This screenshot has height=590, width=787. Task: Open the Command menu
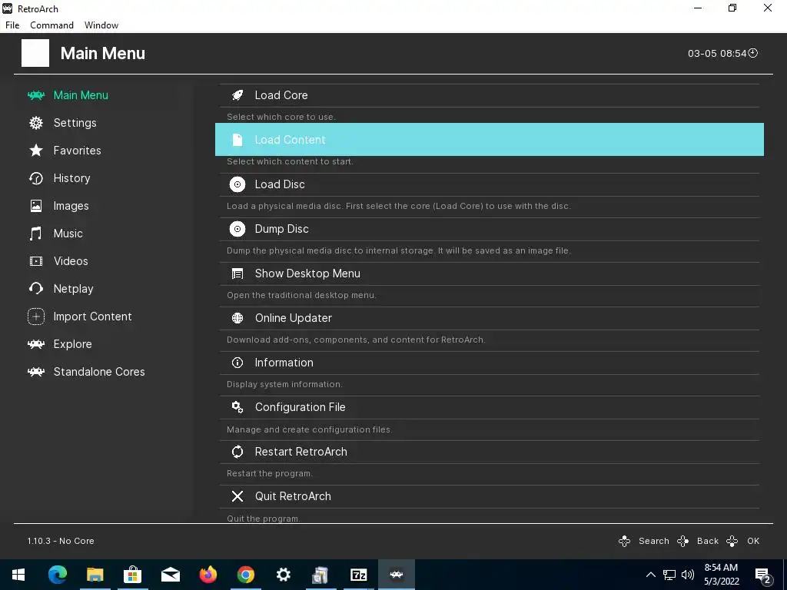(x=51, y=25)
